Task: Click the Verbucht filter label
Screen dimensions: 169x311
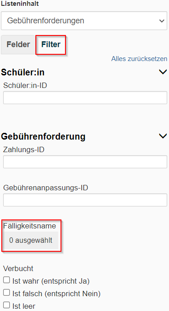Action: point(18,268)
